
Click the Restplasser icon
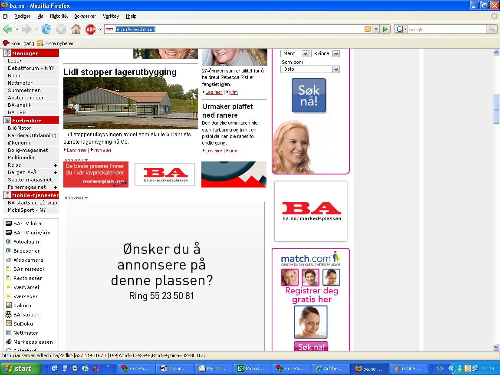point(9,278)
